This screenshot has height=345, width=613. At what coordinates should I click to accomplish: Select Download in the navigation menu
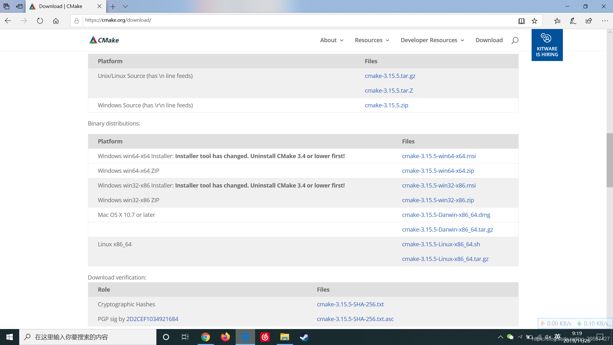(489, 40)
